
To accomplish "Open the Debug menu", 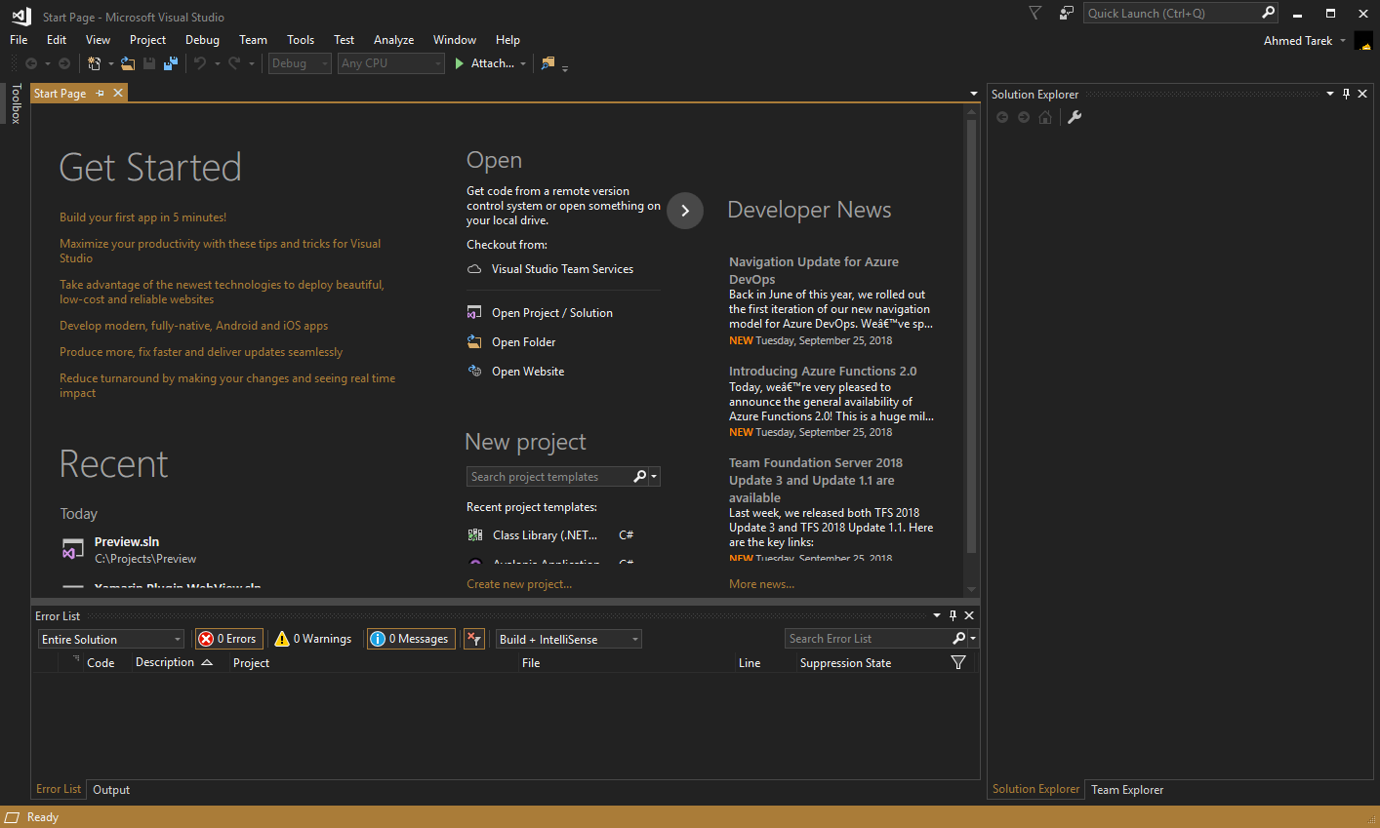I will [x=202, y=40].
